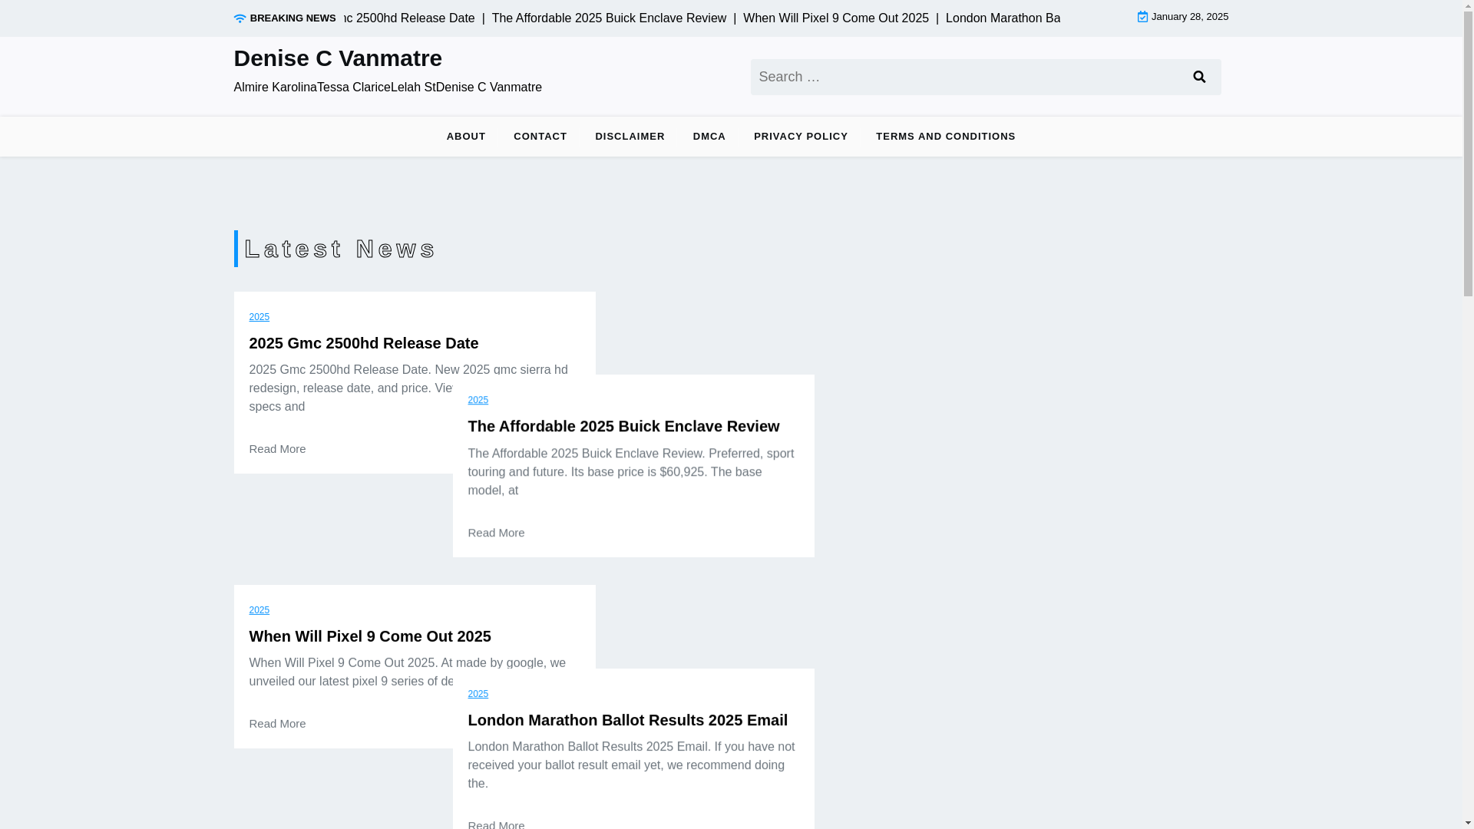This screenshot has height=829, width=1474.
Task: Open The Affordable 2025 Buick Enclave Review title
Action: click(623, 426)
